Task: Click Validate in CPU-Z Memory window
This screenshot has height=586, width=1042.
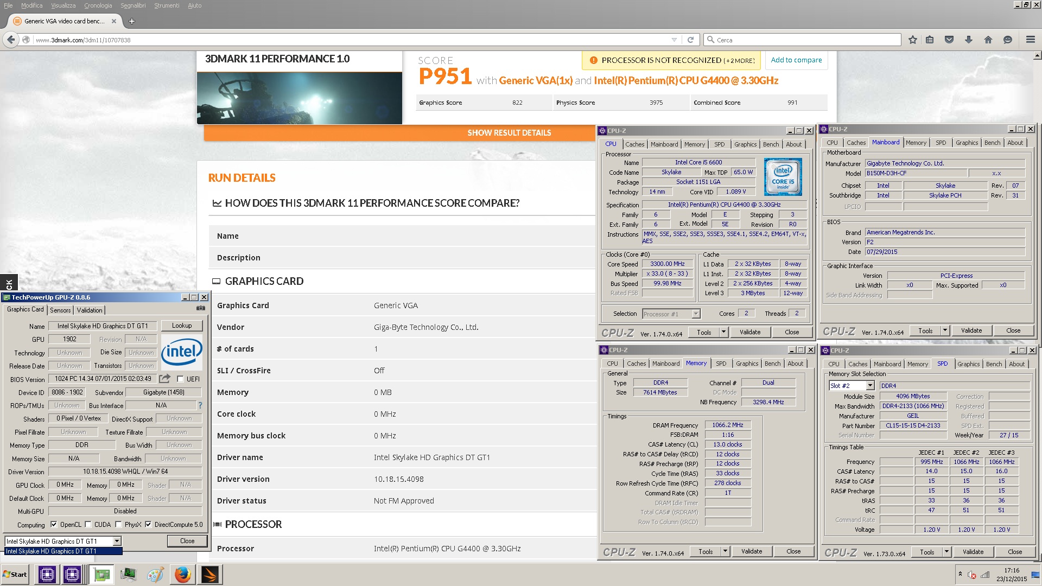Action: pyautogui.click(x=752, y=551)
